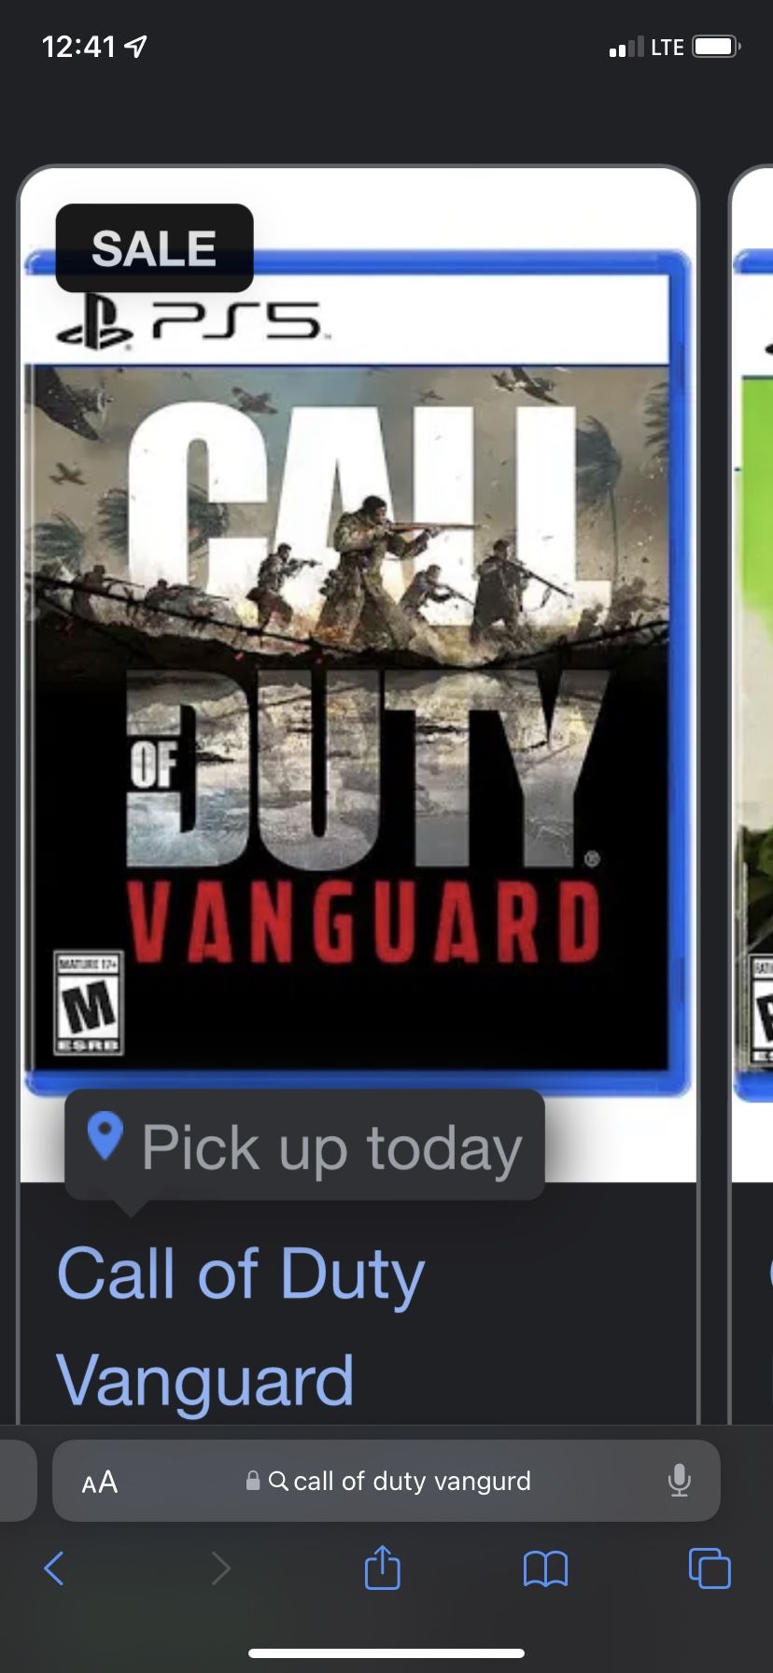Tap the address bar search field

(386, 1481)
